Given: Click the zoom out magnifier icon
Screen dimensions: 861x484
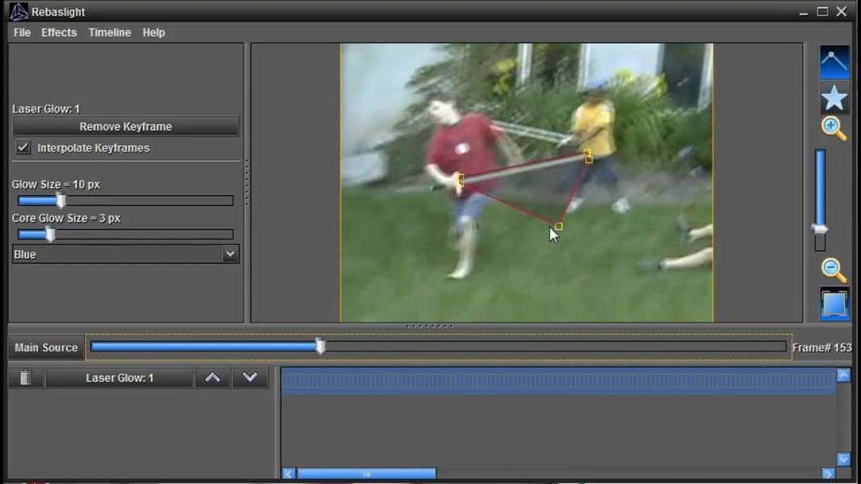Looking at the screenshot, I should (834, 270).
